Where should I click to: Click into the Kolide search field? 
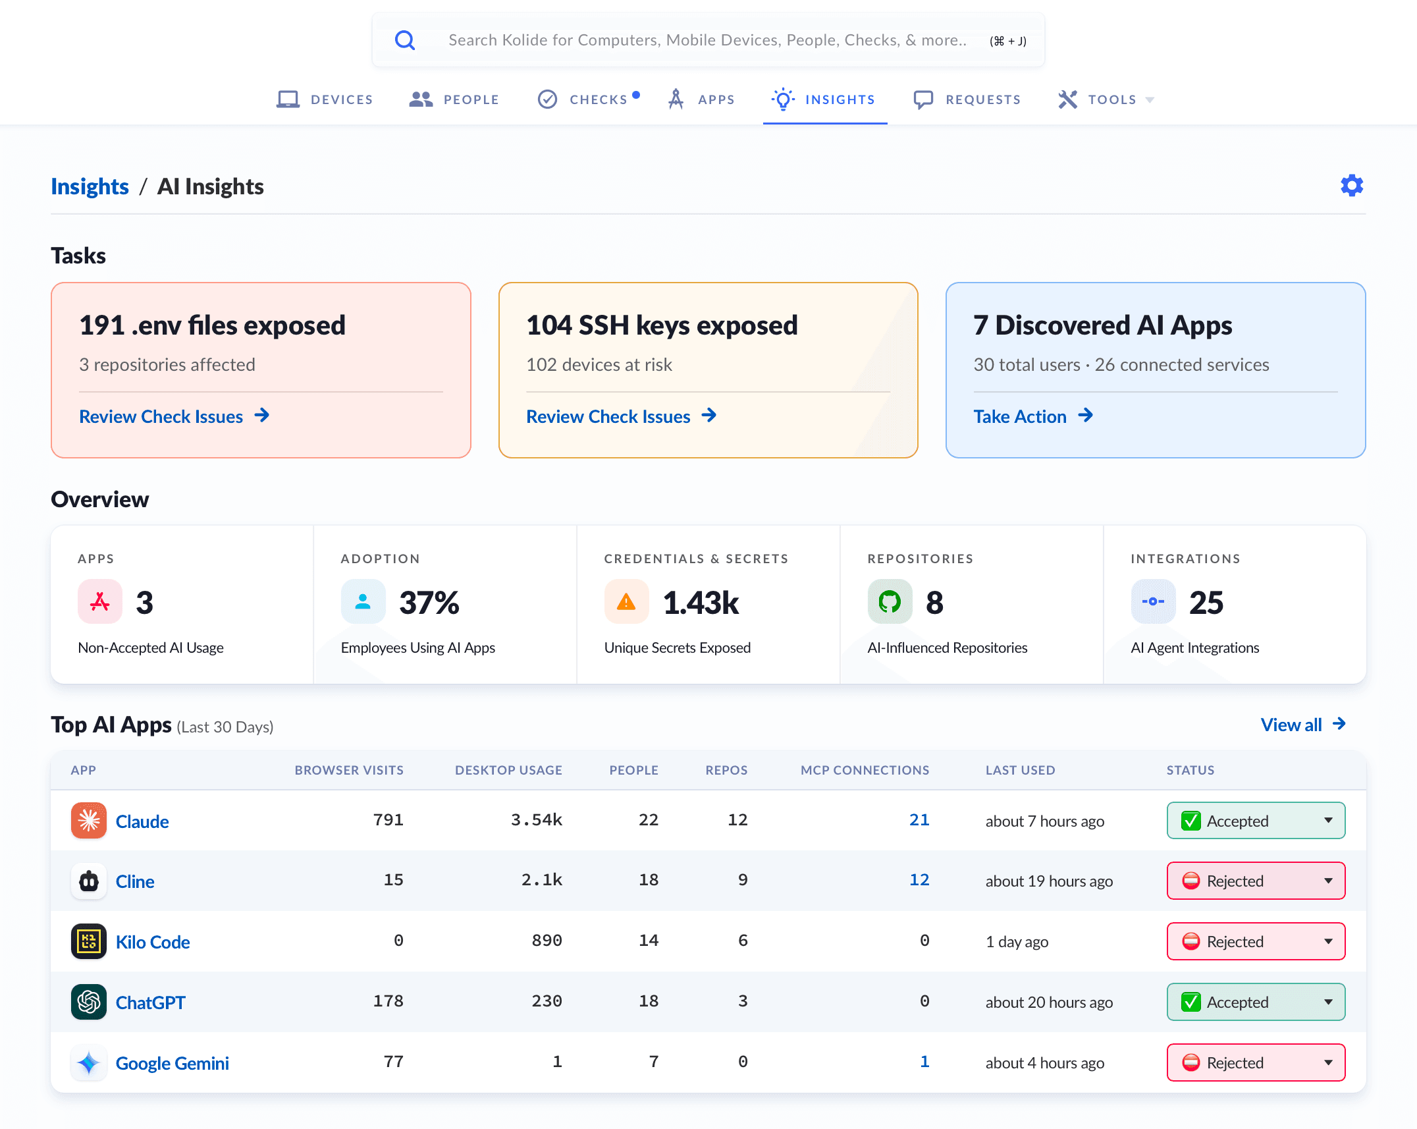(708, 40)
